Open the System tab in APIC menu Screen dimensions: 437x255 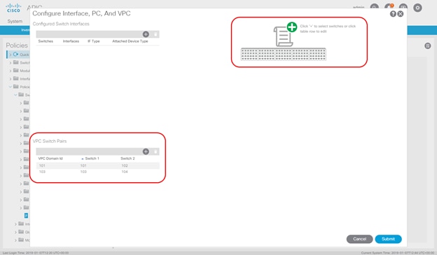point(15,22)
